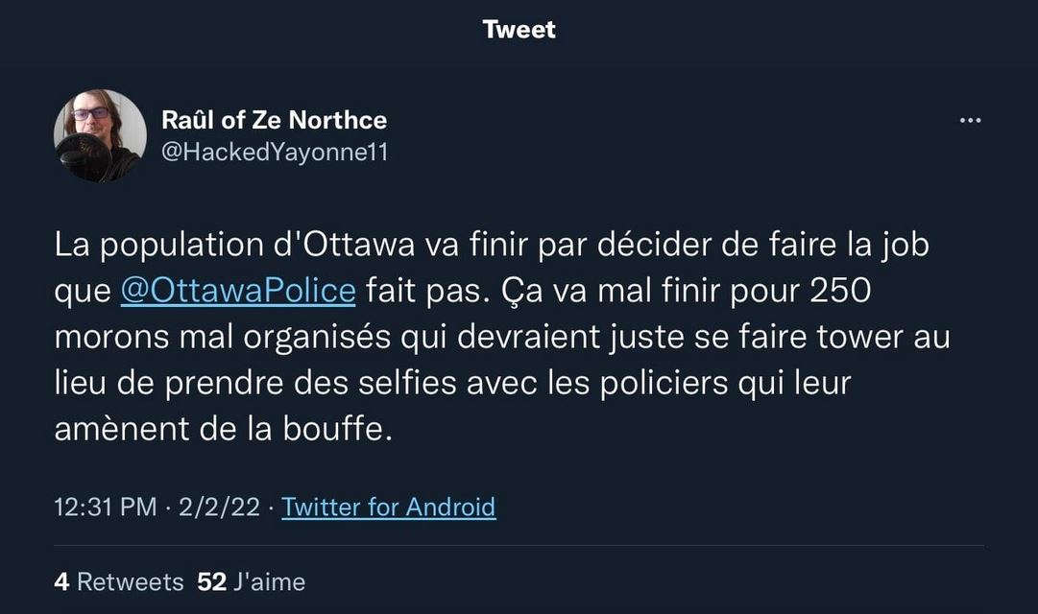1038x614 pixels.
Task: Click the number 4 retweet count
Action: [61, 581]
